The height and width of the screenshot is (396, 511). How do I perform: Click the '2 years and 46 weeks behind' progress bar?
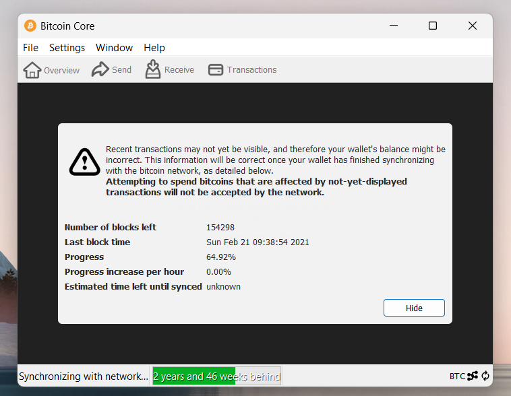[x=216, y=376]
